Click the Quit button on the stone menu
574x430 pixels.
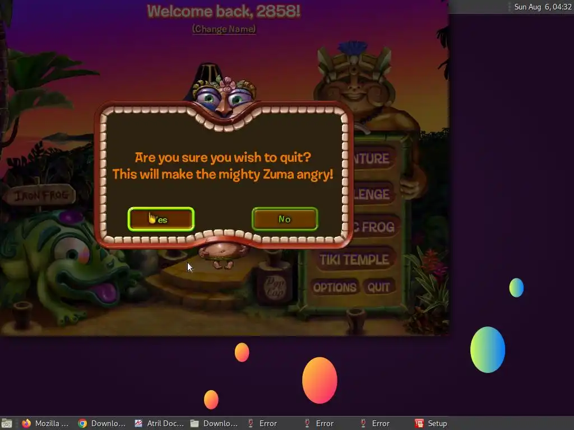(x=378, y=287)
